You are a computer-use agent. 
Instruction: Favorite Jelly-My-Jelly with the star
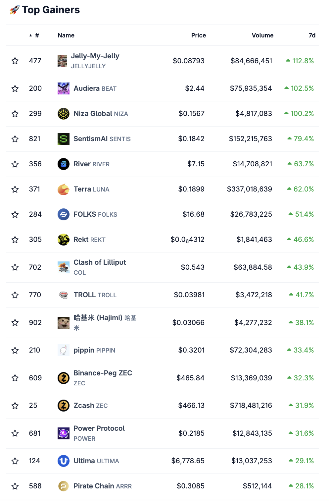click(x=15, y=61)
